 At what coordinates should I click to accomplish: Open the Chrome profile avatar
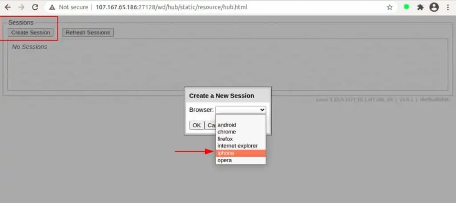point(434,7)
